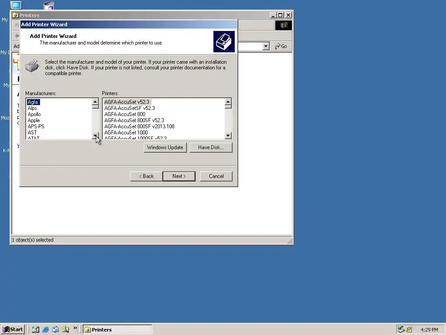Choose APS-PS in Manufacturers list

pos(36,126)
